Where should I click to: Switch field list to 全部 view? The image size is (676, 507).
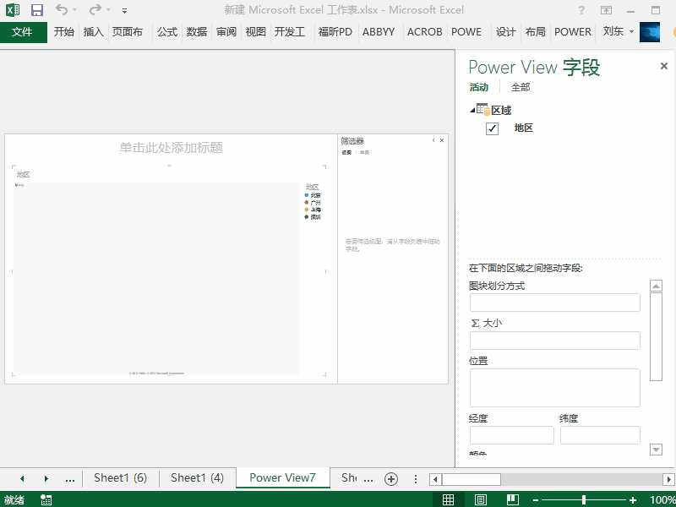(x=521, y=87)
